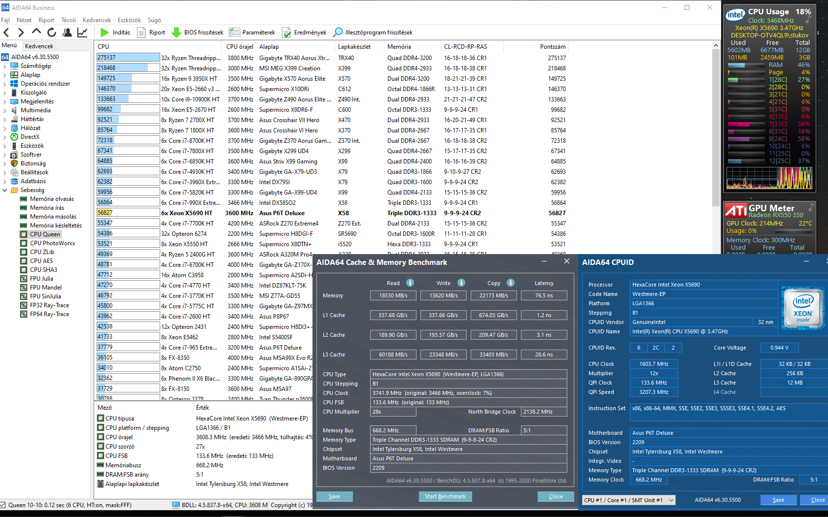Collapse the Sebesség tree node

click(5, 190)
